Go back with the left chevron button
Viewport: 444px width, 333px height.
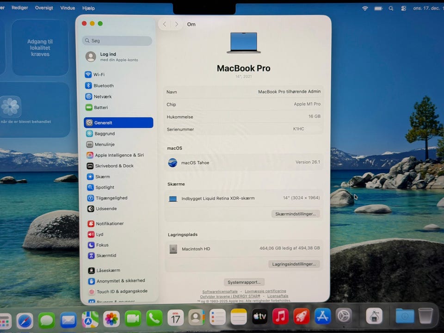[x=165, y=24]
